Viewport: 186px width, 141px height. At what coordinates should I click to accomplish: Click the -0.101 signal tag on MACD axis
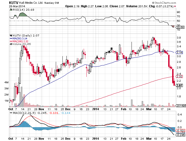pos(180,131)
